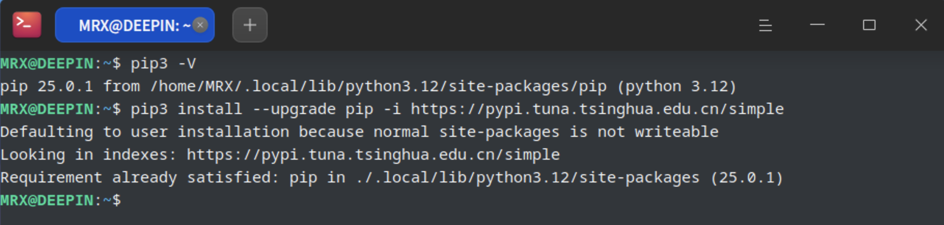Click the site-packages path in first output
The height and width of the screenshot is (225, 944).
378,87
